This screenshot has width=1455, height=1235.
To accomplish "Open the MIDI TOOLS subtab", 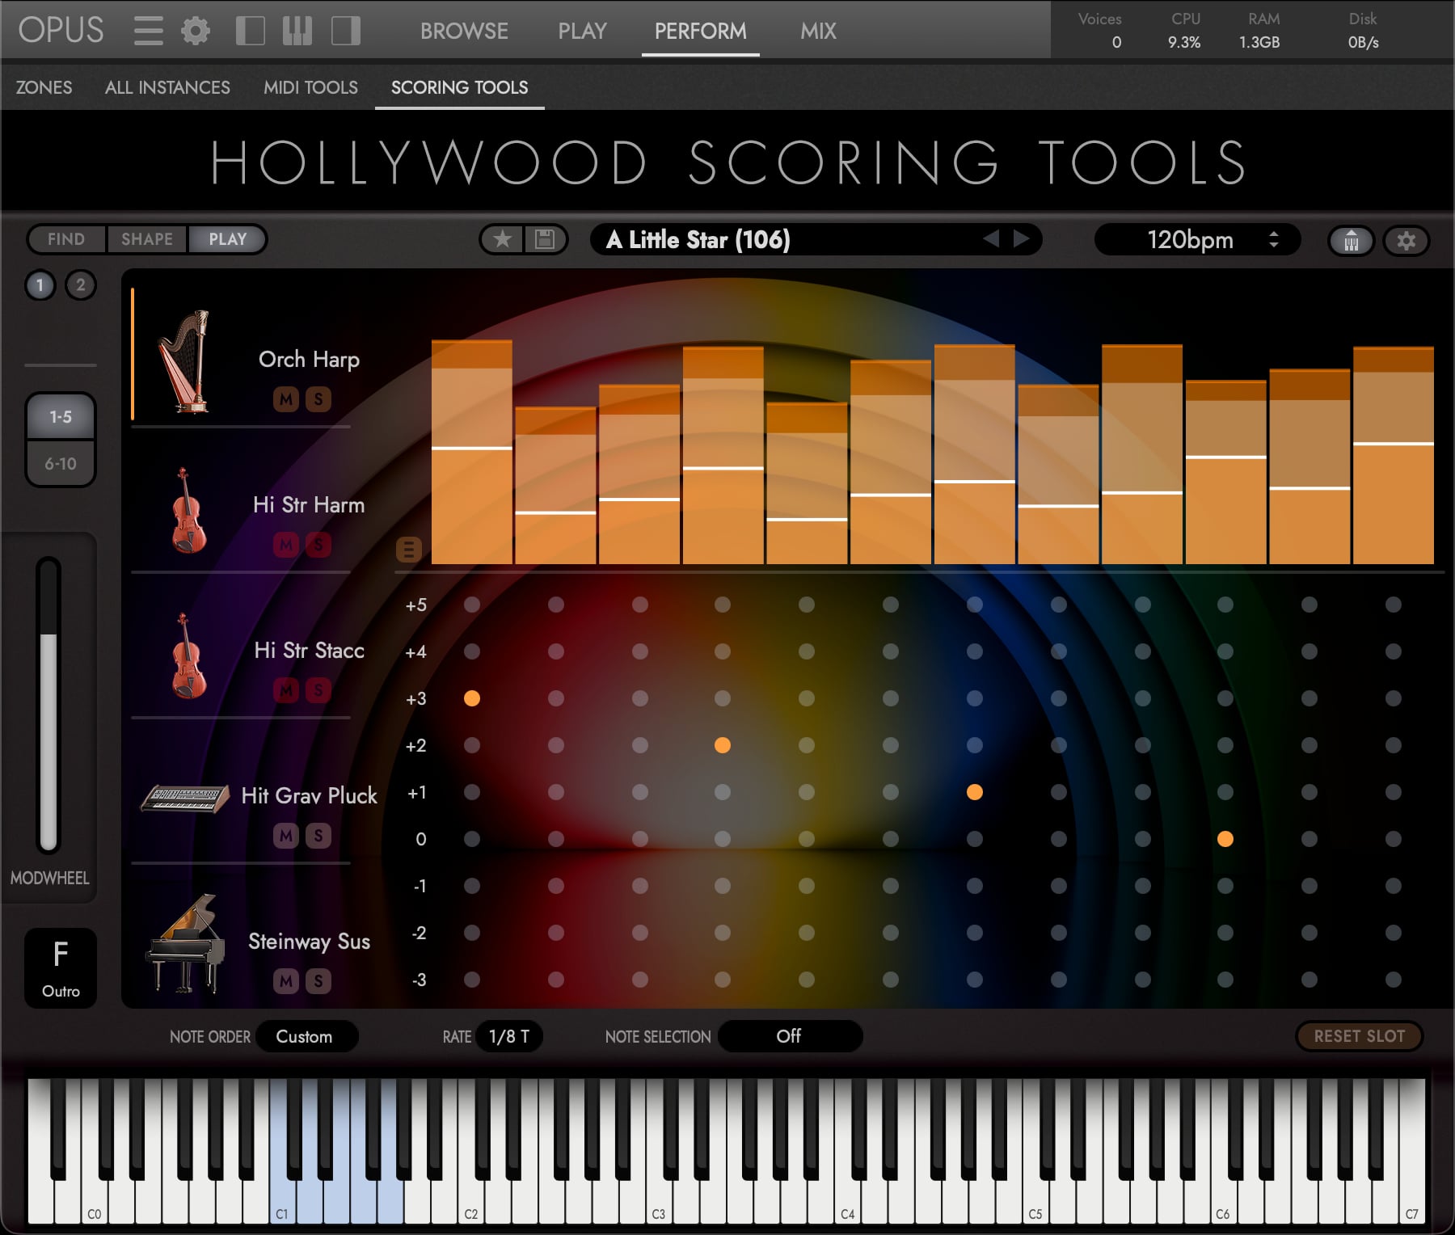I will coord(310,87).
